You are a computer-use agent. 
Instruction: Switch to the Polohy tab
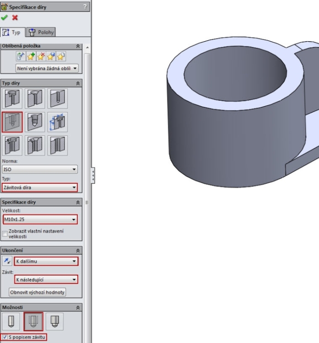pos(41,32)
